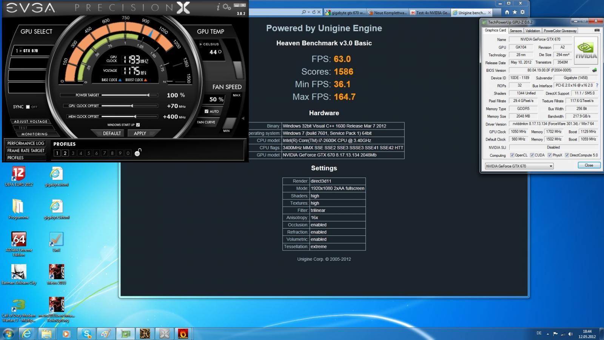The height and width of the screenshot is (340, 604).
Task: Open gigabyte.html desktop file
Action: (x=56, y=176)
